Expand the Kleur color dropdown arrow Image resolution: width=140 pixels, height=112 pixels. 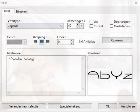tap(24, 42)
